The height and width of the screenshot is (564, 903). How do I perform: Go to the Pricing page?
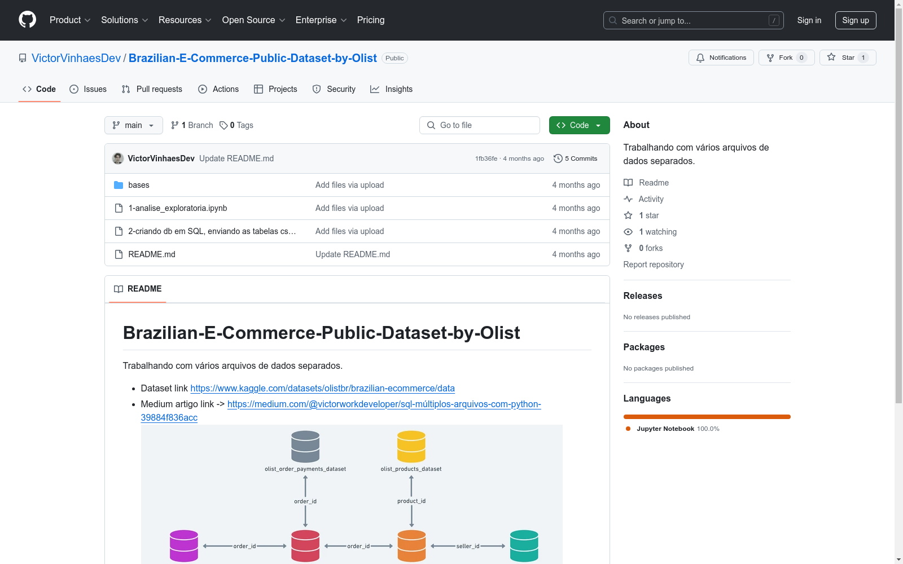[x=371, y=20]
